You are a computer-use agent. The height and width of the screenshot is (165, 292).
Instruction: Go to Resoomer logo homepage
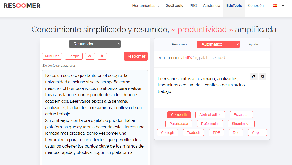click(22, 6)
